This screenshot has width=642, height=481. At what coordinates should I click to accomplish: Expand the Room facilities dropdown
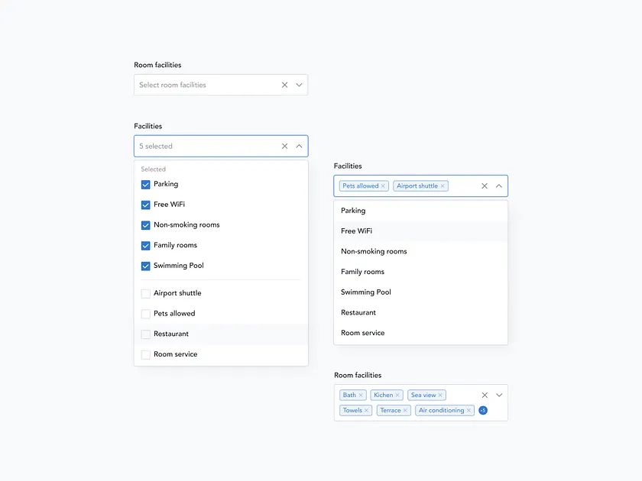[499, 395]
